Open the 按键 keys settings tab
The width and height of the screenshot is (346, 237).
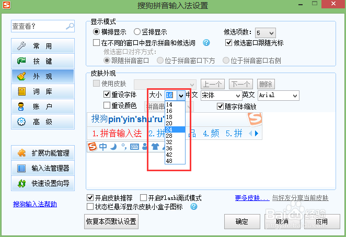pyautogui.click(x=43, y=61)
